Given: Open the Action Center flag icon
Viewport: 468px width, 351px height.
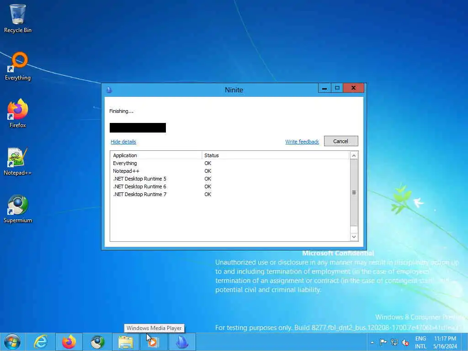Looking at the screenshot, I should click(383, 342).
